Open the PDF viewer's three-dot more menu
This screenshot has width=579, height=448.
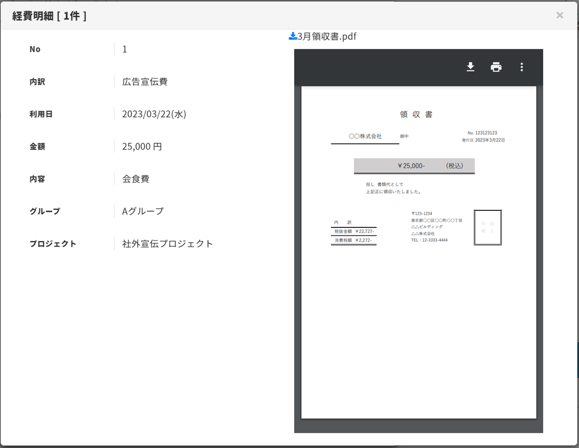pos(521,67)
